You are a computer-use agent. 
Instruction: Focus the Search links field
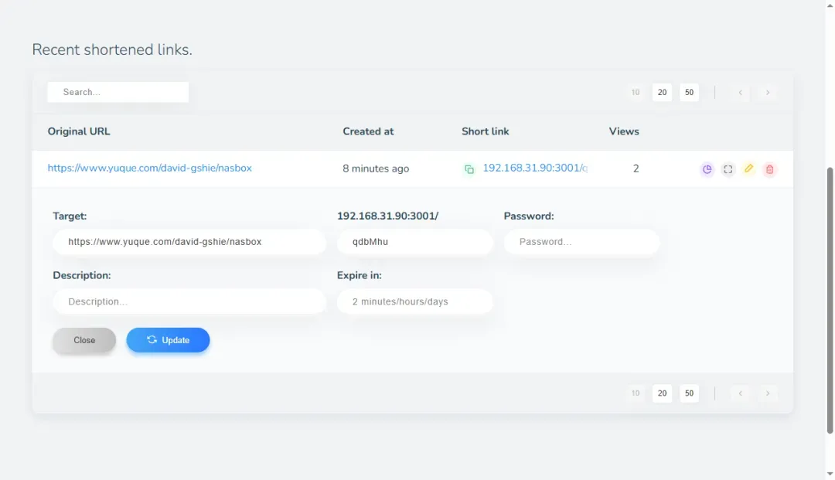pyautogui.click(x=118, y=92)
